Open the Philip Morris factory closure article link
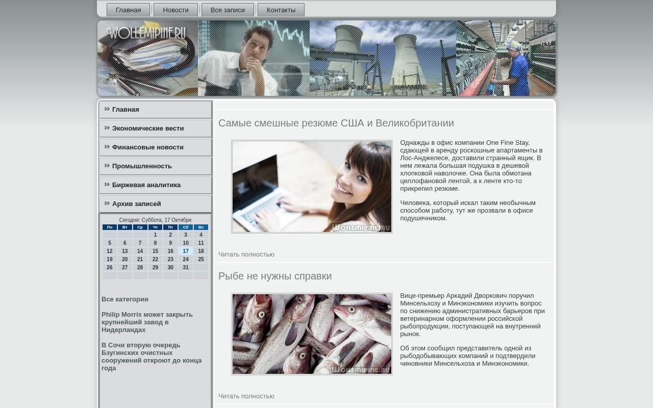 click(147, 322)
